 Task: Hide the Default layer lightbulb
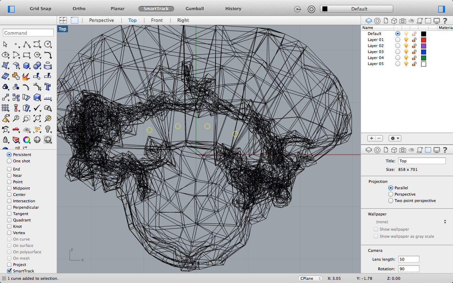(406, 34)
